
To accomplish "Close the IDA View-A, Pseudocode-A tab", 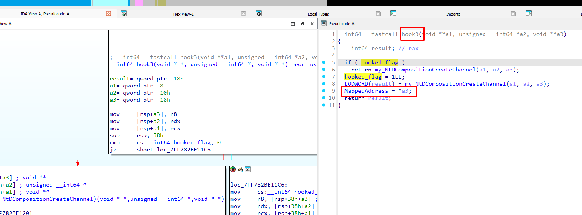I will (108, 13).
